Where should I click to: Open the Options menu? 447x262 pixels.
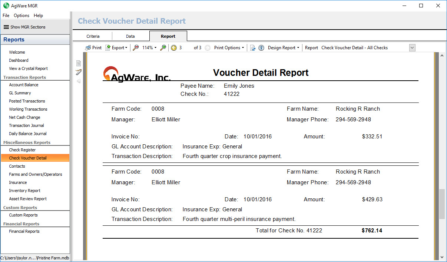[21, 16]
